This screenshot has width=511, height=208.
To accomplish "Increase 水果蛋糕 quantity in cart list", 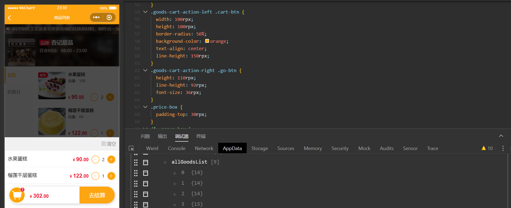I will (x=111, y=160).
